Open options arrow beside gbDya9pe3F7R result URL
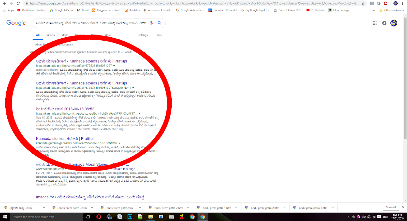The width and height of the screenshot is (407, 221). [x=139, y=114]
